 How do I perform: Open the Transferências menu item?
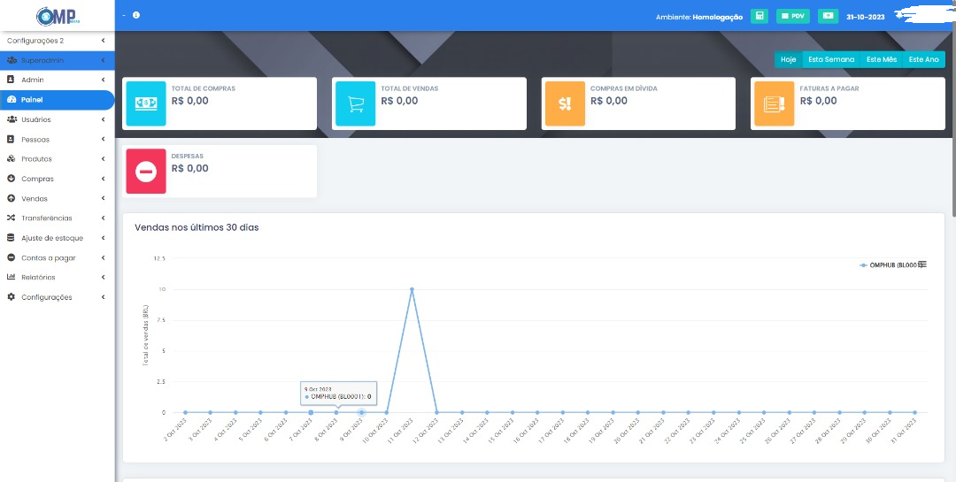(57, 218)
